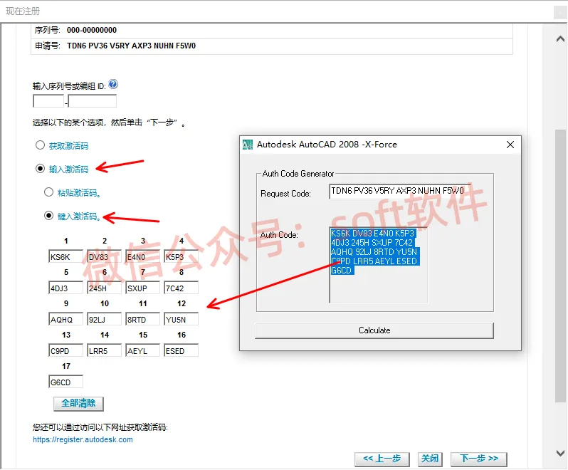Click the 上一步 back button
568x470 pixels.
[382, 459]
